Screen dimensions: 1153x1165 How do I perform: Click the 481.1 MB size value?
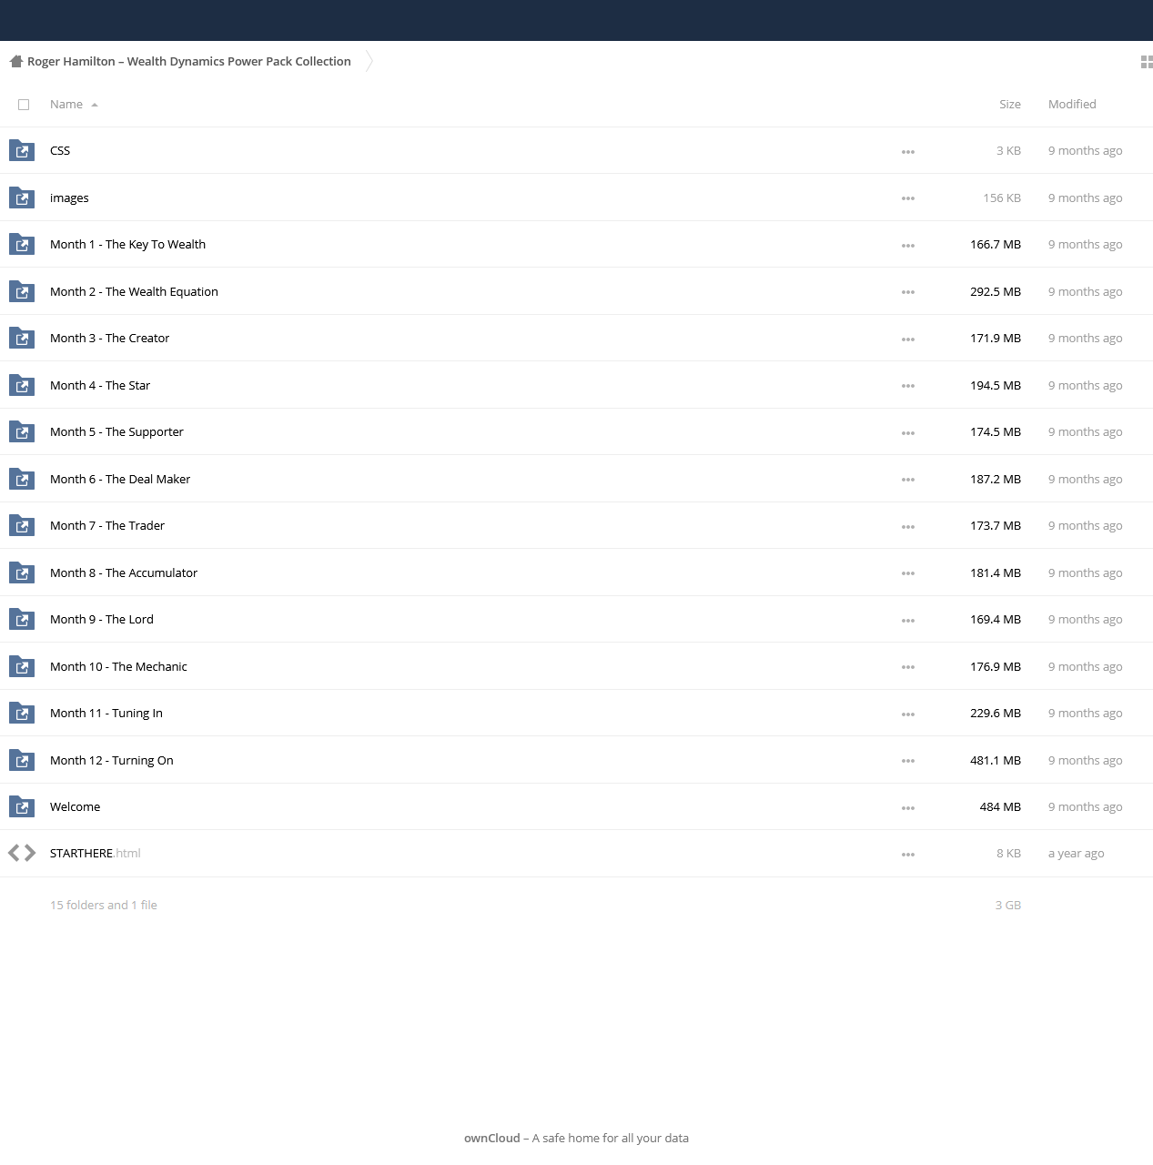(x=996, y=761)
